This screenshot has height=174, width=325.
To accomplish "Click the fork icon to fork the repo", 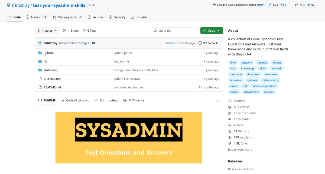I will click(x=269, y=5).
